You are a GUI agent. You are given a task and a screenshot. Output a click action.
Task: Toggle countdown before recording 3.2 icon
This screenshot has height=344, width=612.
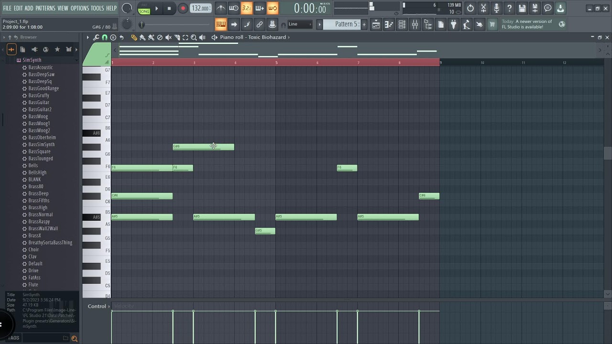pos(246,8)
